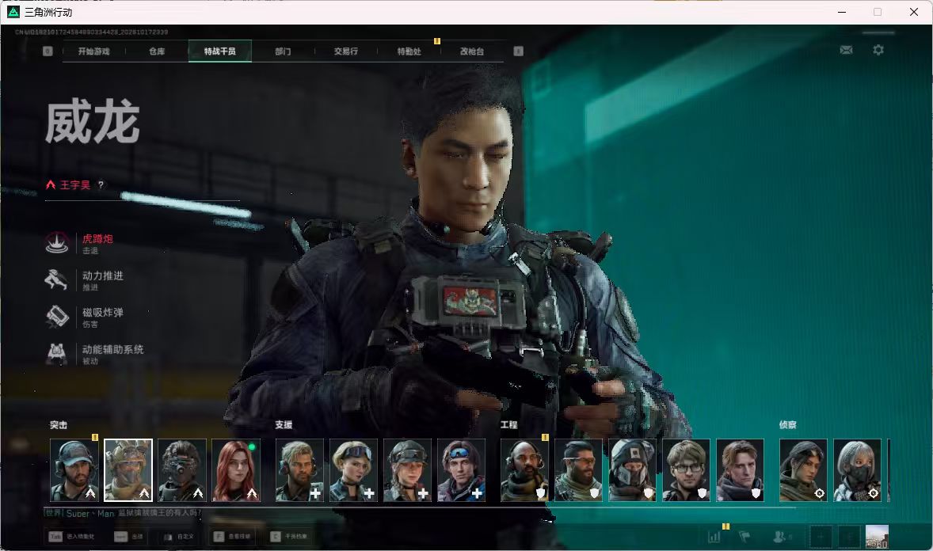Select the 动力推进 skill icon

[57, 279]
